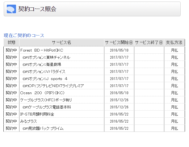
Task: Click the 契約コース照会 page title
Action: click(37, 9)
